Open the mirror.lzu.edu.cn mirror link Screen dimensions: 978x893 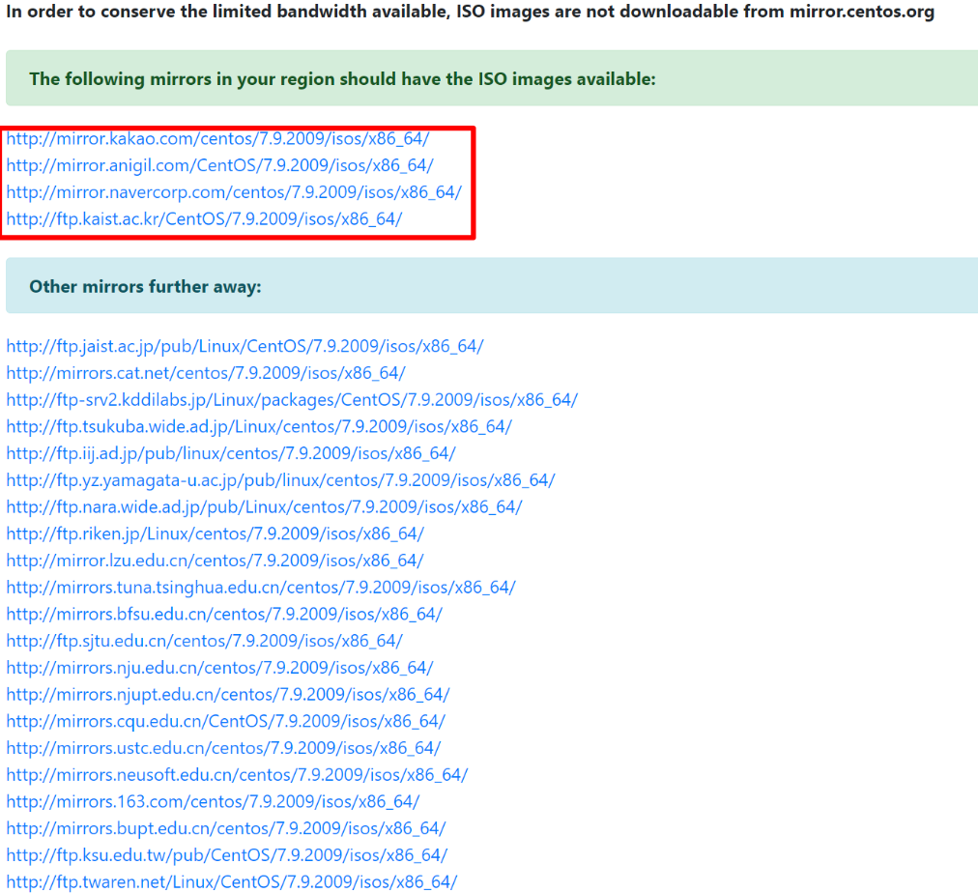(215, 561)
